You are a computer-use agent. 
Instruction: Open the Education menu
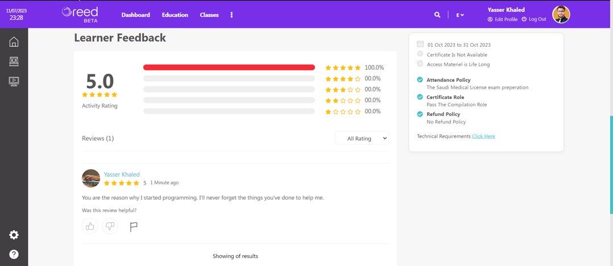(x=175, y=15)
